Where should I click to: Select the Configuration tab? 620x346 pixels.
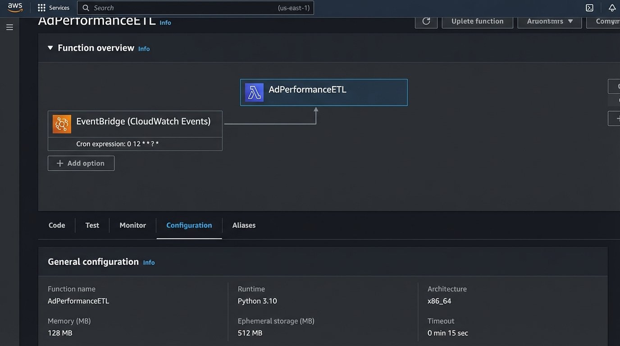[189, 225]
